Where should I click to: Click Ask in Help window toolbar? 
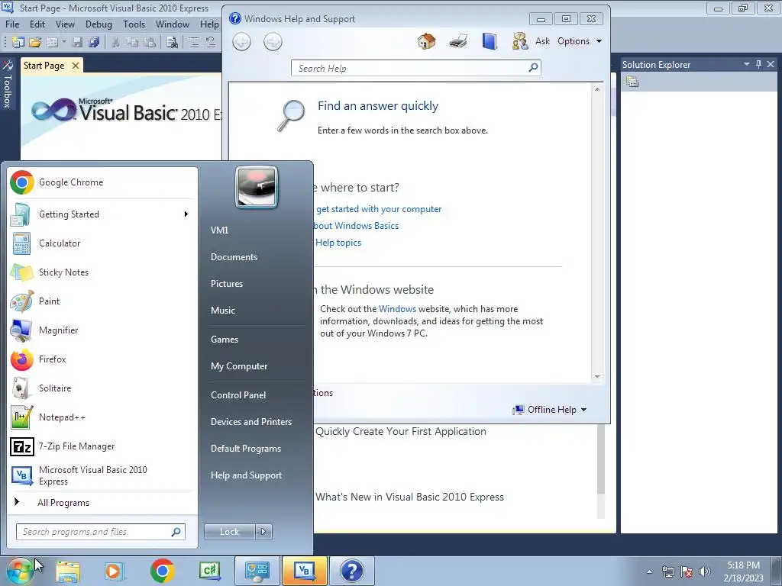[542, 41]
